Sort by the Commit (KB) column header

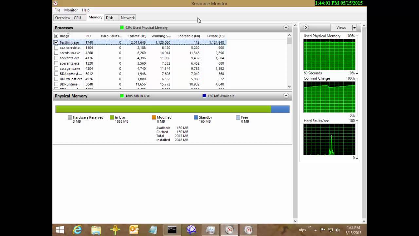[x=137, y=36]
